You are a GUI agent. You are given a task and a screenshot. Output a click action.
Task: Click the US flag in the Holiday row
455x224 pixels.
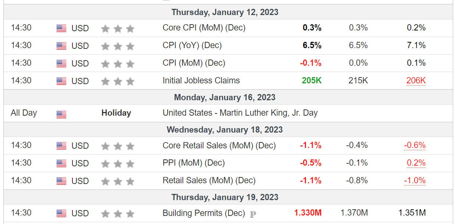(x=61, y=115)
